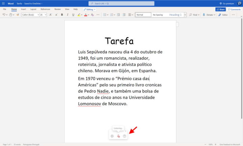Click the Search box
Screen dimensions: 243x146
[x=122, y=3]
